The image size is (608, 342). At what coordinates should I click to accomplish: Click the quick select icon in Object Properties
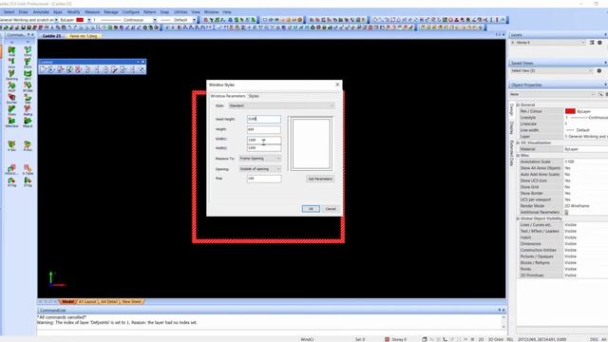pyautogui.click(x=600, y=94)
